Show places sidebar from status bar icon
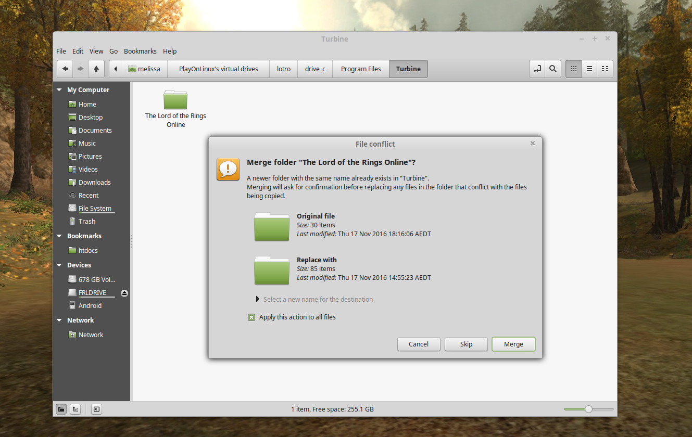Image resolution: width=692 pixels, height=437 pixels. (61, 409)
